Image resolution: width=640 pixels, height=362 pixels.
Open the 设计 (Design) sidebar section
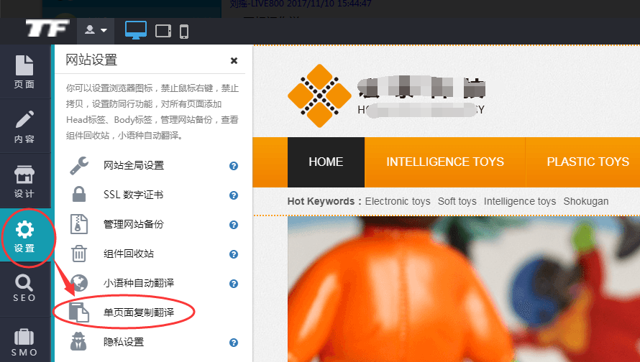click(24, 182)
